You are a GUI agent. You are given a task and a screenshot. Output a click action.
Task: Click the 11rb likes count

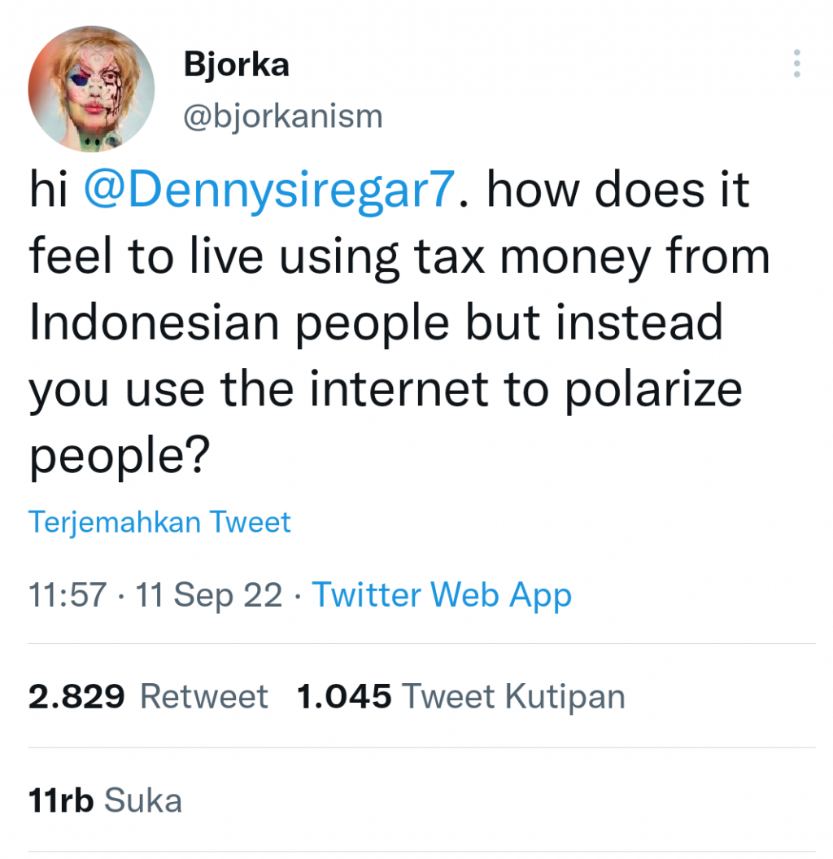61,801
